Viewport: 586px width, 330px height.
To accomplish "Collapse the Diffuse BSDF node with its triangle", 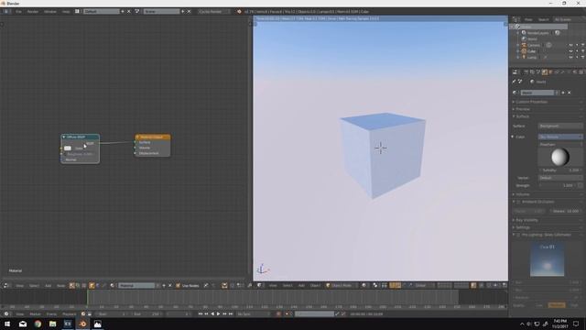I will click(64, 137).
